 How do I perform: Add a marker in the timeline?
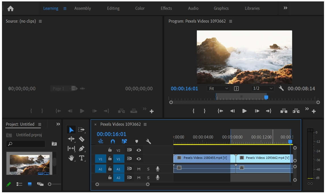136,142
